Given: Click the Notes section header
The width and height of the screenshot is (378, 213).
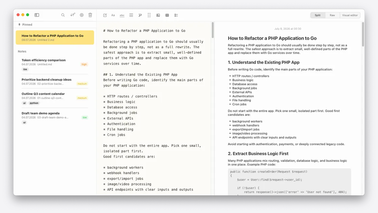Looking at the screenshot, I should click(x=22, y=51).
